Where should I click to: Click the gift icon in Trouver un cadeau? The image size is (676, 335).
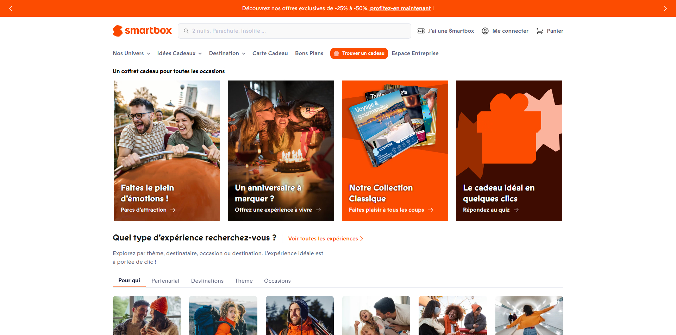tap(336, 53)
